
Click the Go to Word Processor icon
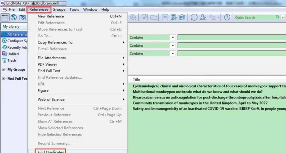(x=182, y=17)
